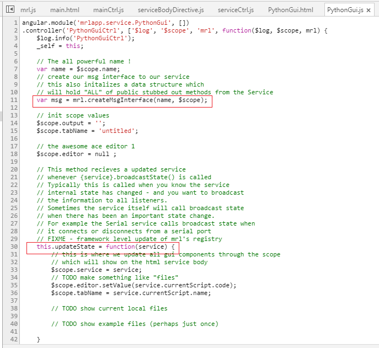Click '.controller' text on line 2
This screenshot has height=348, width=379.
coord(42,30)
